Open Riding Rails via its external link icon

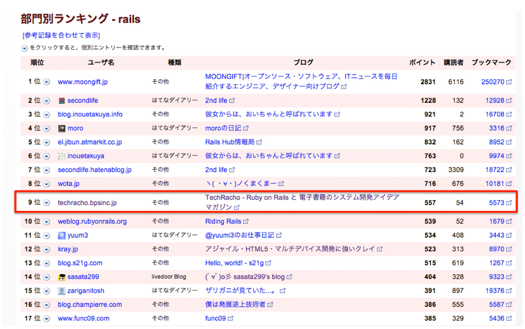click(x=246, y=221)
